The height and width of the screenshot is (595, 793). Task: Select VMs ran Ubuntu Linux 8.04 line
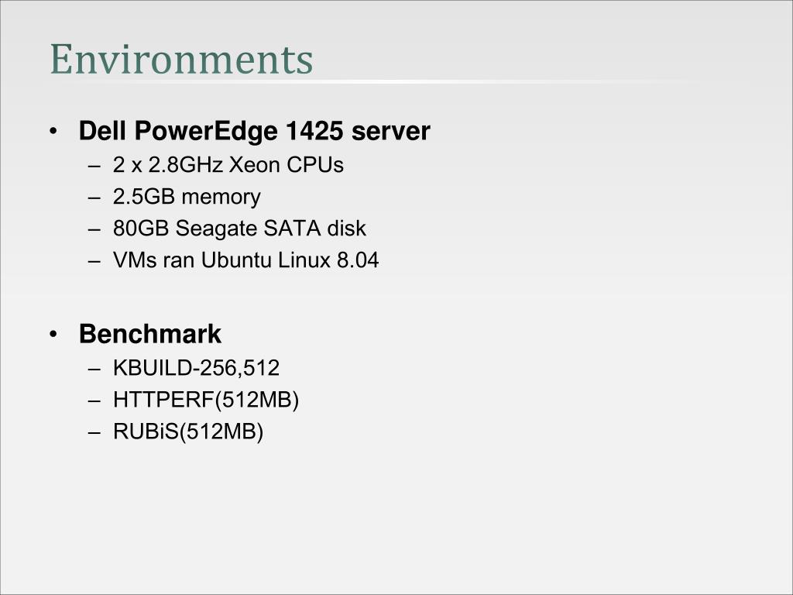245,260
